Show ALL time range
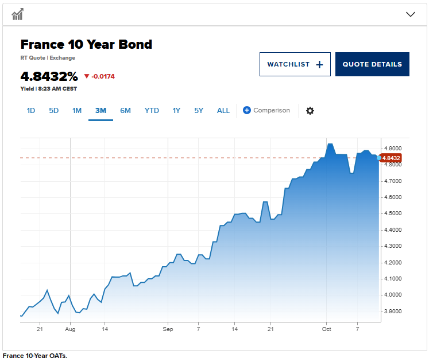 (x=223, y=111)
